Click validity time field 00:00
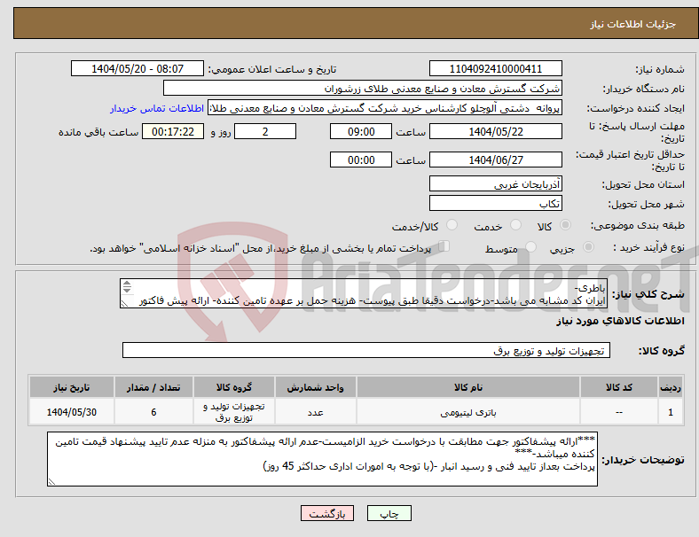The image size is (699, 537). click(x=361, y=160)
